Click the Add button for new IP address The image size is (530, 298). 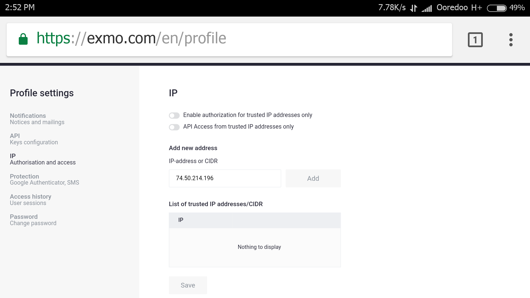point(313,178)
